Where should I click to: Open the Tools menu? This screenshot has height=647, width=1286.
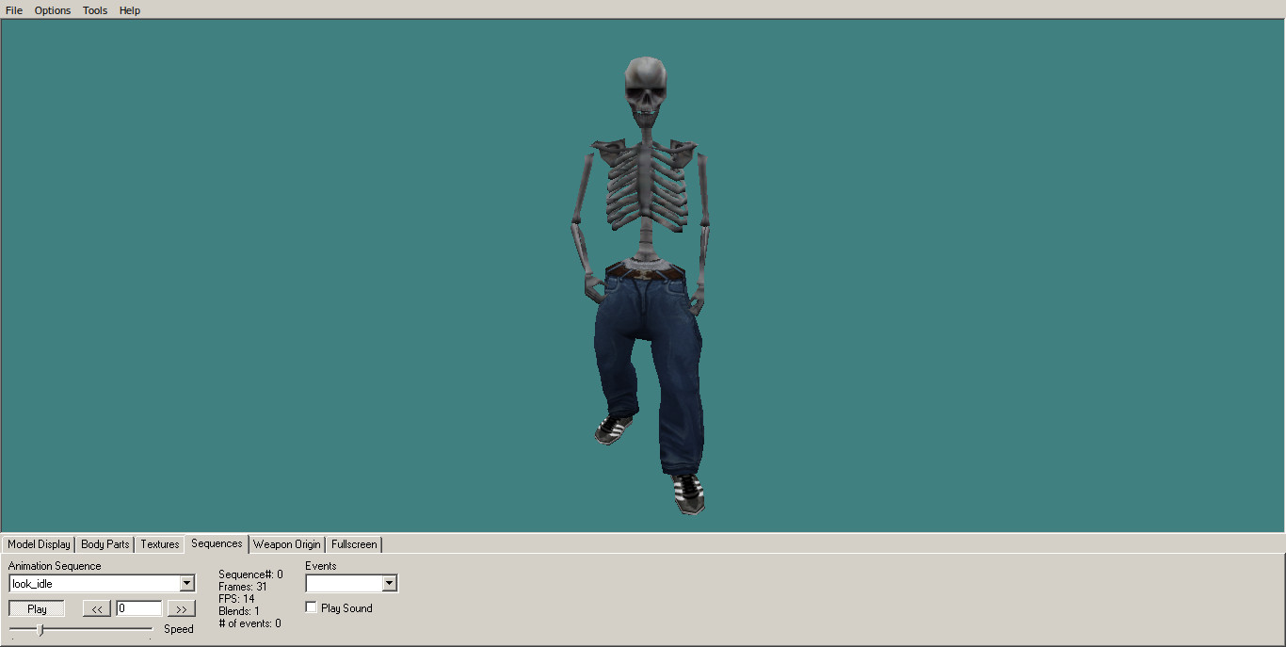[94, 10]
